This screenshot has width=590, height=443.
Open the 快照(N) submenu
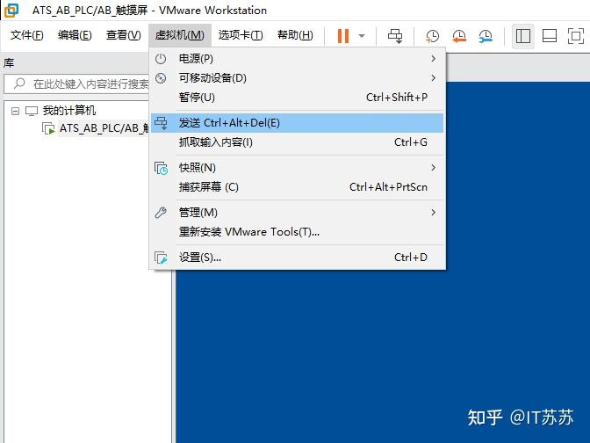297,168
